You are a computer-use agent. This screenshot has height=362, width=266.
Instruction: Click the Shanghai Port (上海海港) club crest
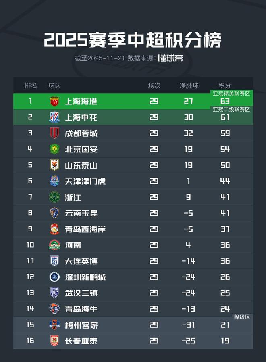tap(54, 101)
